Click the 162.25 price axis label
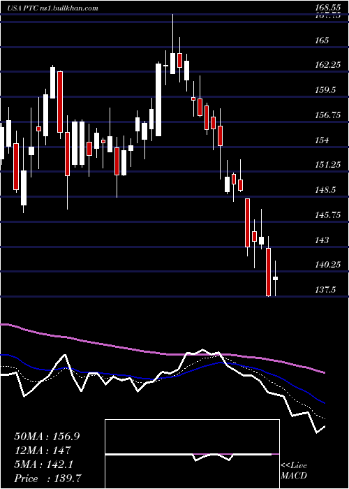349x489 pixels. coord(327,65)
